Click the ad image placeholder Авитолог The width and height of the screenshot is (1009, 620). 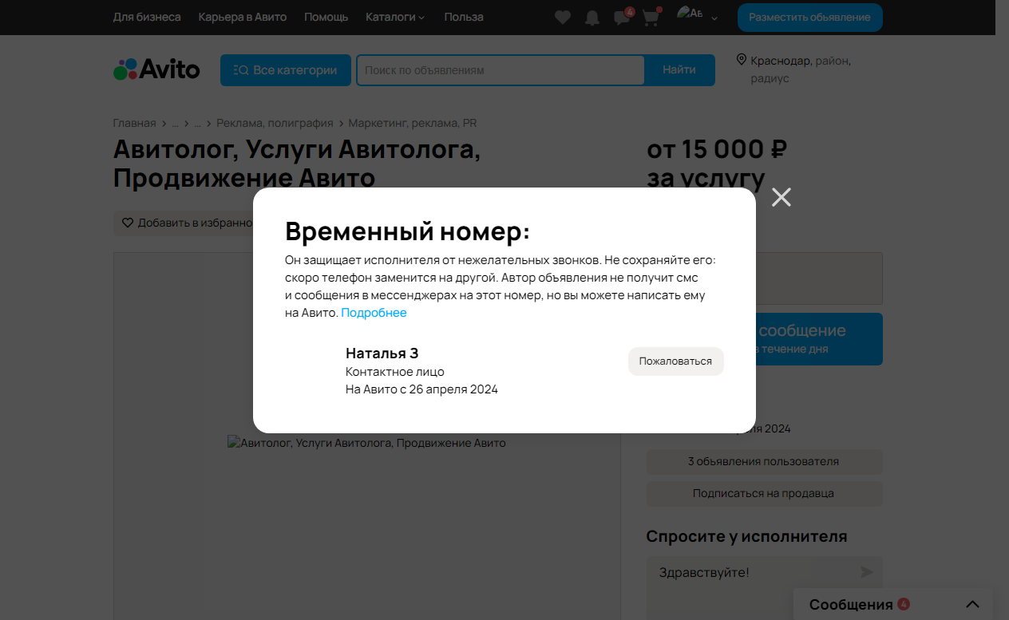click(366, 443)
